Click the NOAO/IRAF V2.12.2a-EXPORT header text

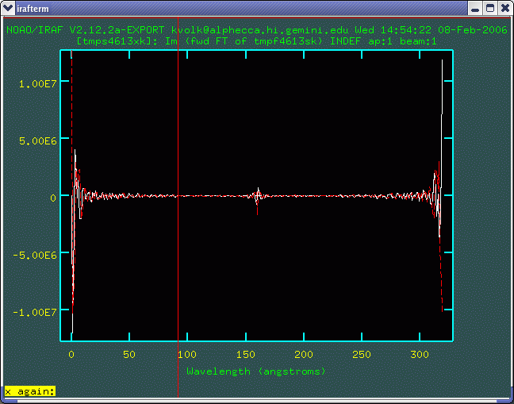tap(85, 30)
